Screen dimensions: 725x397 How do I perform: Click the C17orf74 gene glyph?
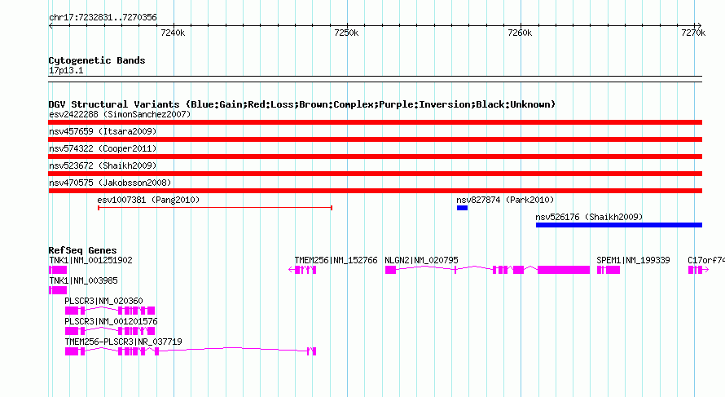click(x=698, y=270)
